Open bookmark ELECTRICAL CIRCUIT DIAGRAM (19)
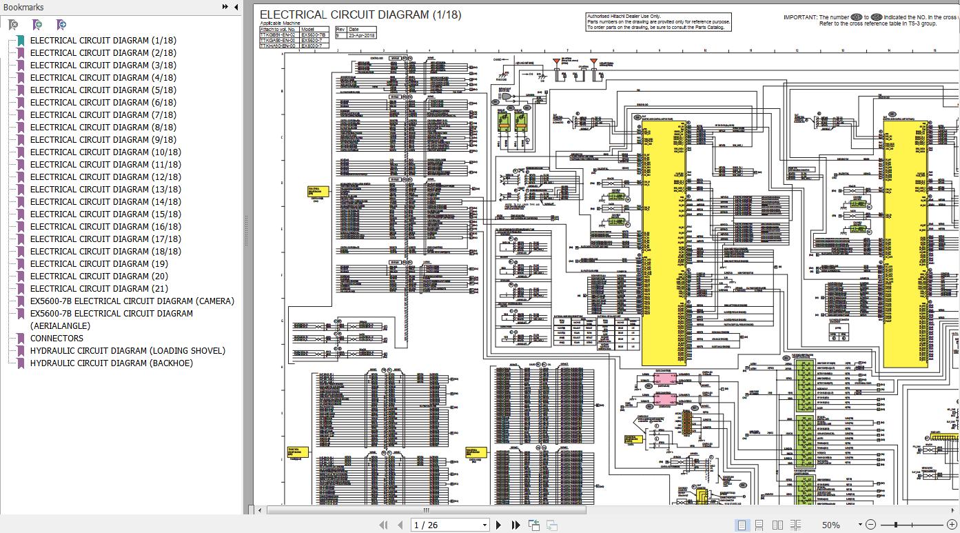960x533 pixels. click(x=99, y=264)
